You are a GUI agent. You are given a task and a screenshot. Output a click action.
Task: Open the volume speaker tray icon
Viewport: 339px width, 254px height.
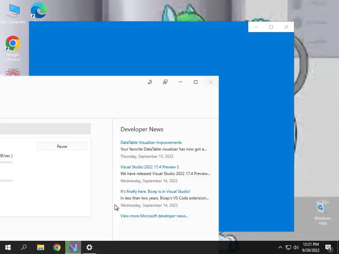point(296,247)
